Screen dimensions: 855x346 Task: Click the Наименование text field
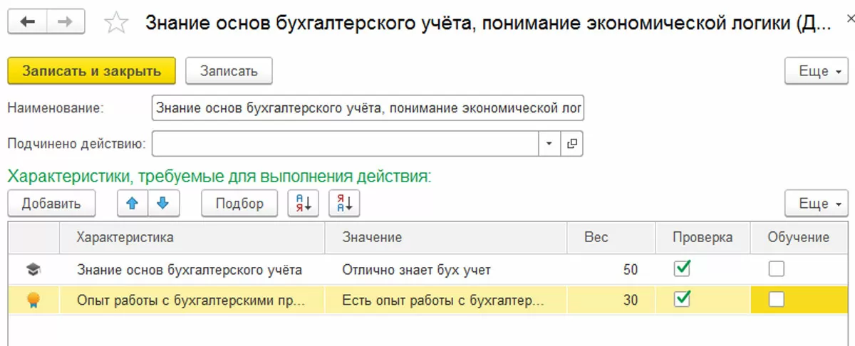[368, 109]
